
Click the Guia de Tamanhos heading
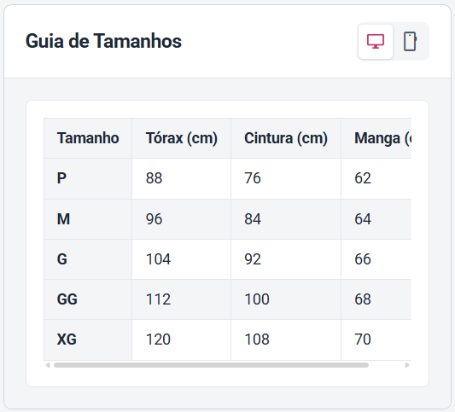point(103,41)
